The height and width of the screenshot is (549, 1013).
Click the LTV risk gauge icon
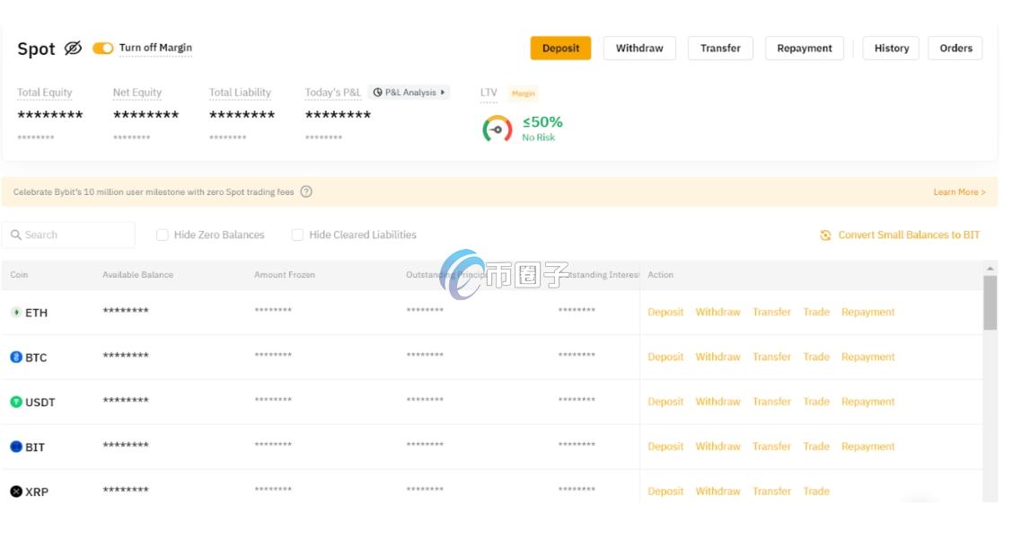(497, 129)
